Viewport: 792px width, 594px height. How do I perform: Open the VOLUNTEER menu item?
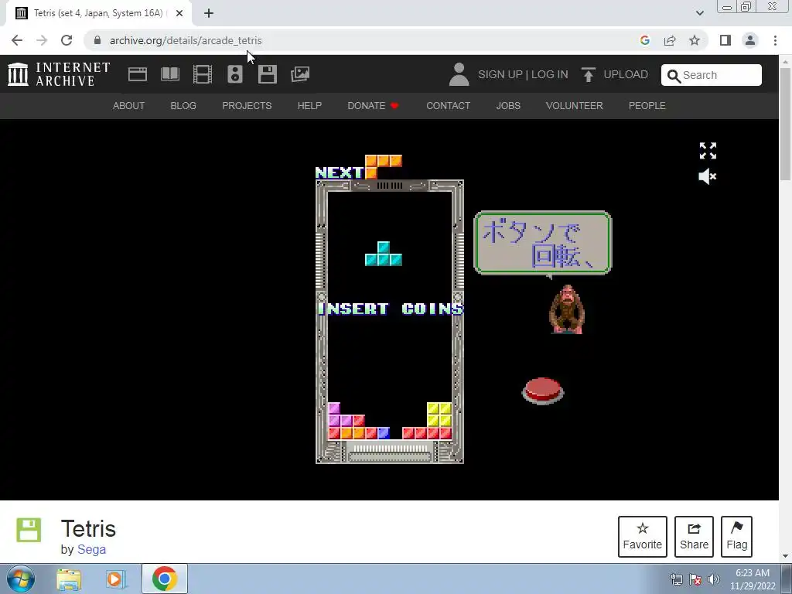point(575,105)
